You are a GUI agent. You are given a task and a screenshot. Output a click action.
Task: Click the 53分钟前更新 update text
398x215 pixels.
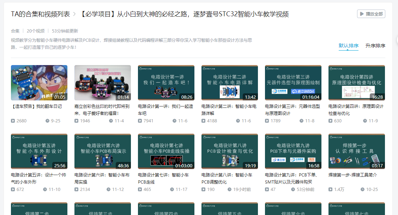(65, 31)
